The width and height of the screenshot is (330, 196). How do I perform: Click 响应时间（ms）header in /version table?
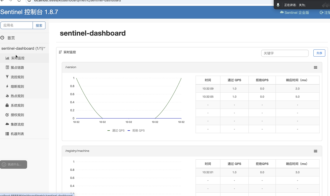click(297, 80)
